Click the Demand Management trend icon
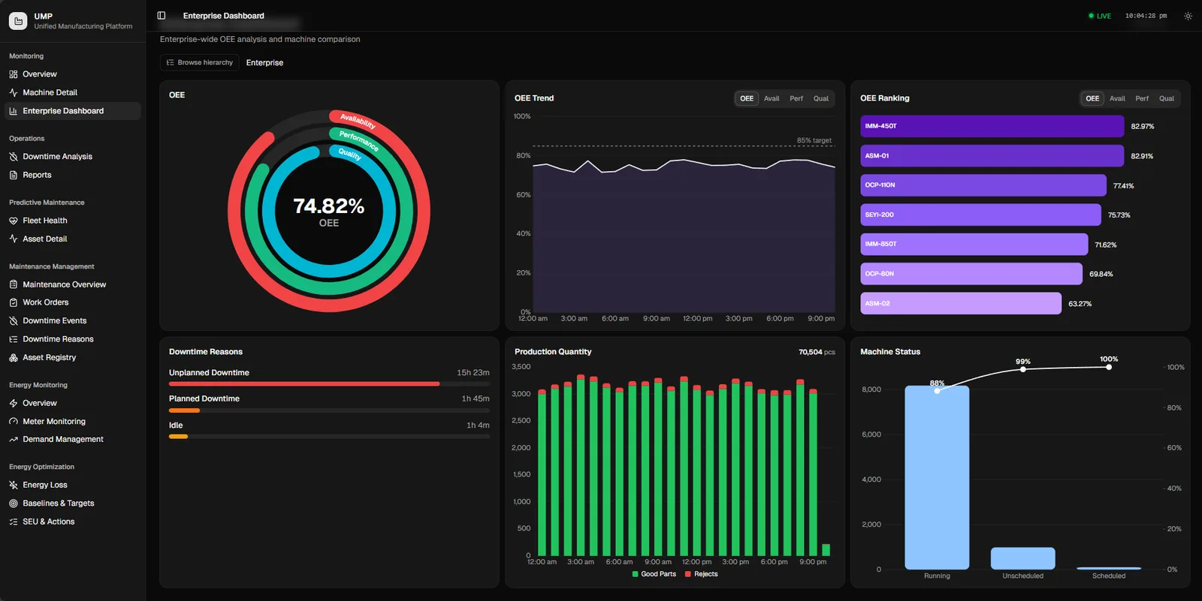Screen dimensions: 1202x601 pyautogui.click(x=14, y=440)
